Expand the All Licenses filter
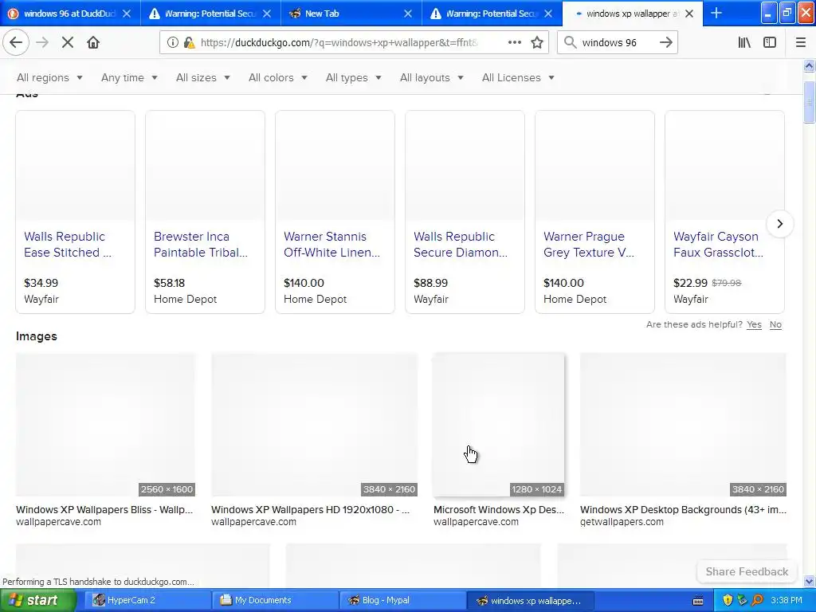The image size is (816, 612). pos(518,77)
